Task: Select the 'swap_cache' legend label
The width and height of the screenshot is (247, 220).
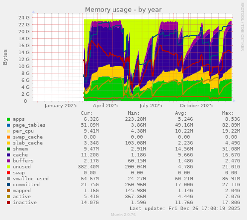Action: 28,137
